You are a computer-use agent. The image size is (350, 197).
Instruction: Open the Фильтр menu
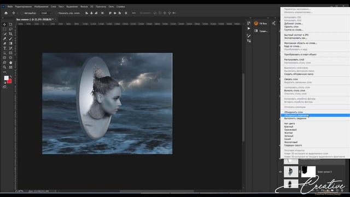(84, 7)
